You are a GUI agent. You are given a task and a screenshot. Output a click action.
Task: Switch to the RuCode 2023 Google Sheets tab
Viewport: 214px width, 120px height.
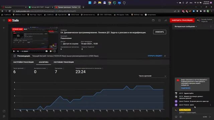[41, 7]
